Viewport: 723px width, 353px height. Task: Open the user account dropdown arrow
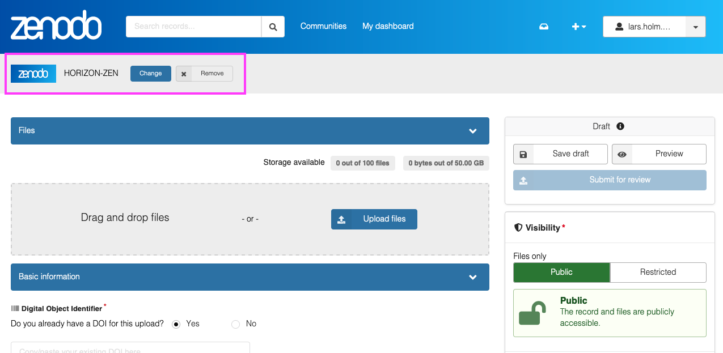(x=696, y=27)
